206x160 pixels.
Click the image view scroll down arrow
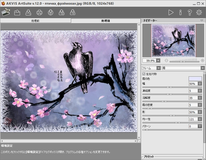[x=139, y=138]
